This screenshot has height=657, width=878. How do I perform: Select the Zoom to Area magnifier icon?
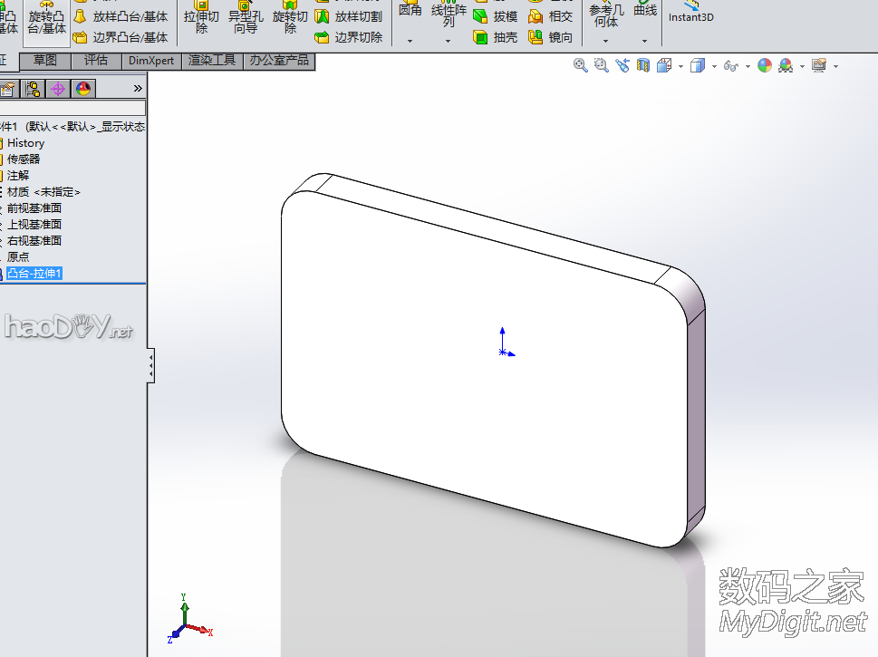(601, 65)
